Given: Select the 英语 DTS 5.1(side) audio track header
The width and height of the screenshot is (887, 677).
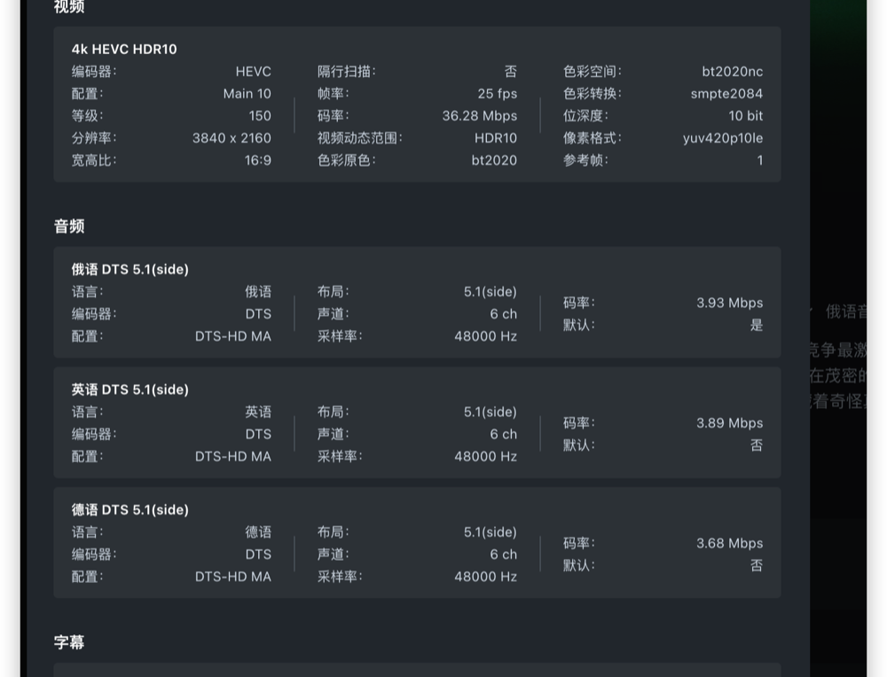Looking at the screenshot, I should pos(130,390).
